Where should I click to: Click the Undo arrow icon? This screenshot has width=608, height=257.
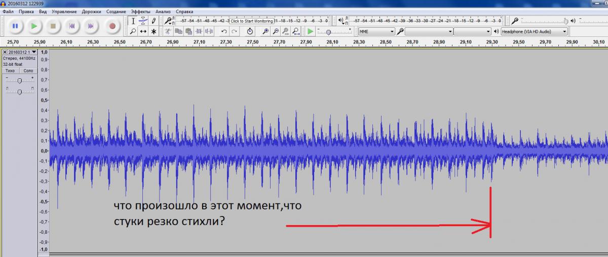pos(224,31)
